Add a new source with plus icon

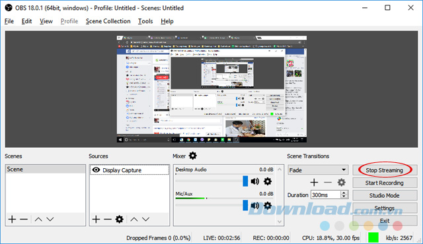click(x=96, y=219)
